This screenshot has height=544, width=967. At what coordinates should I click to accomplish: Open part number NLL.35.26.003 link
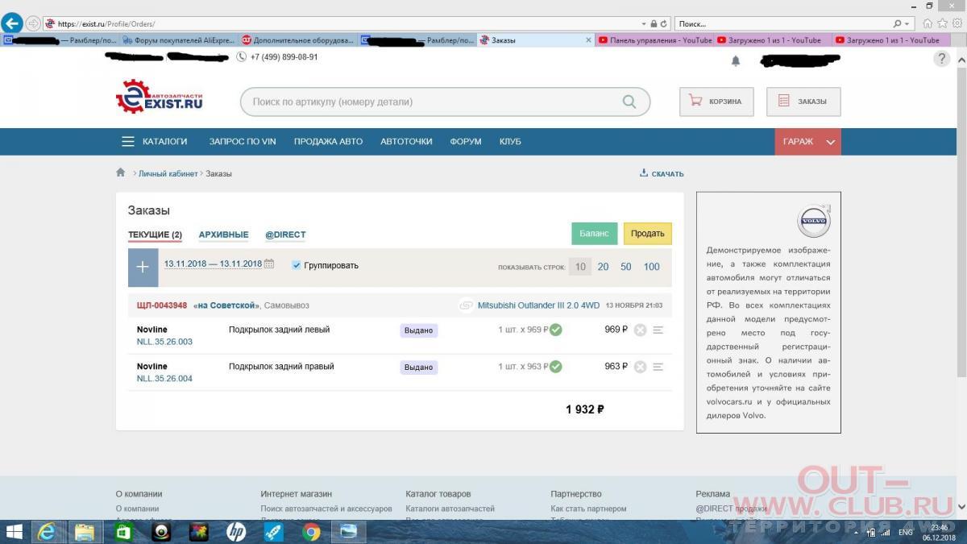[164, 342]
